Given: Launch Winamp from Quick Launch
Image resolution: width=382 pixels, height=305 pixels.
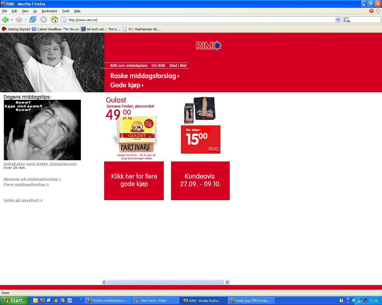Looking at the screenshot, I should pos(56,301).
